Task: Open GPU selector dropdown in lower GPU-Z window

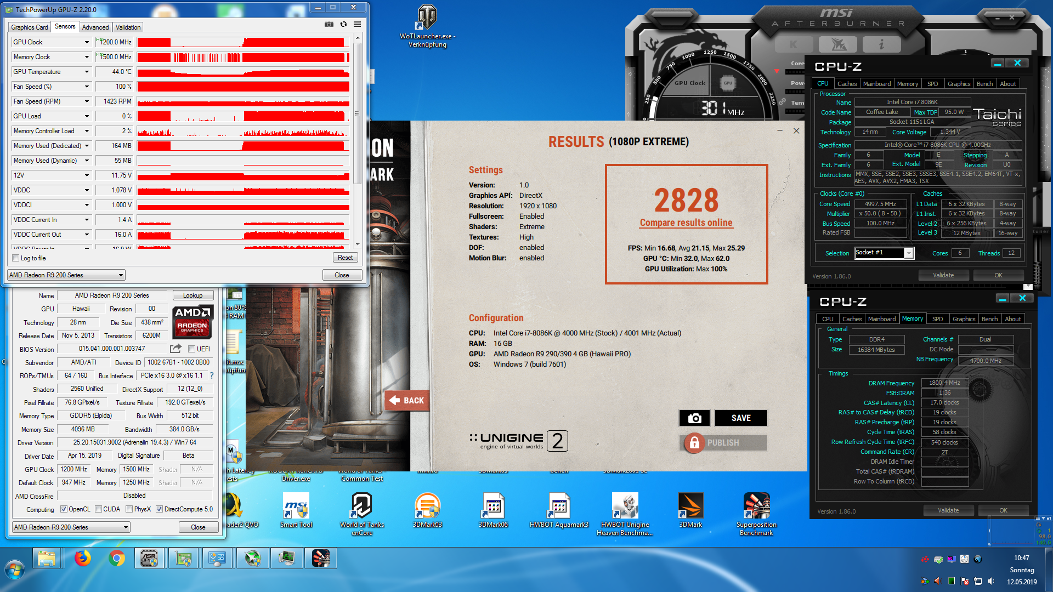Action: [x=71, y=527]
